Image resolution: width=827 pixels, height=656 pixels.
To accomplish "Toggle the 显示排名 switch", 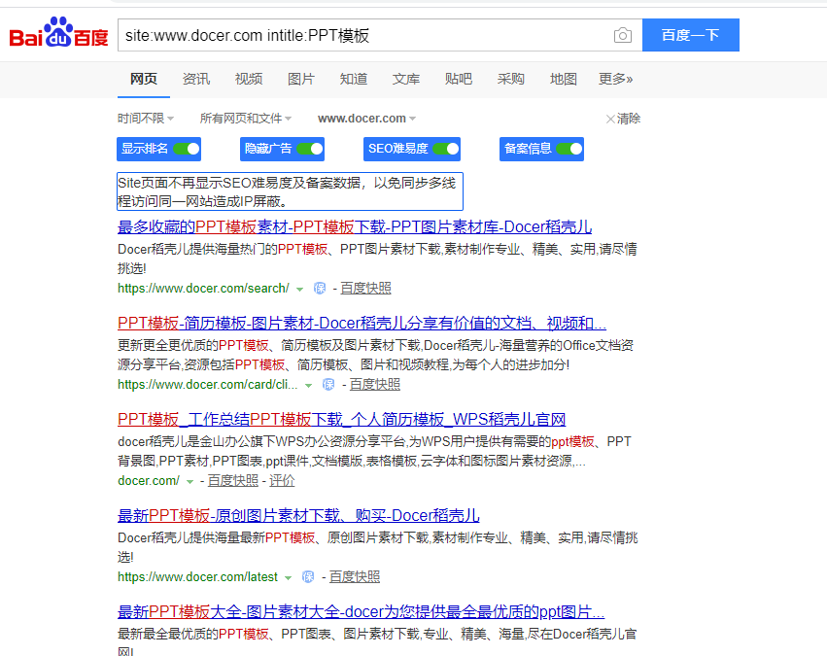I will 187,149.
